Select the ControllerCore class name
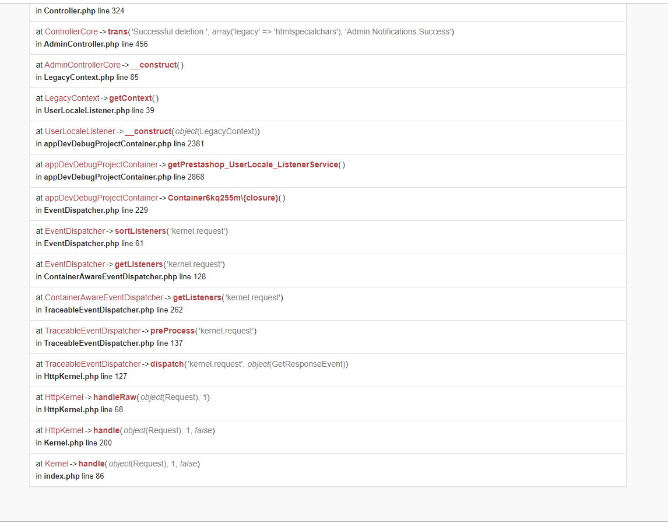This screenshot has width=668, height=523. (x=71, y=31)
